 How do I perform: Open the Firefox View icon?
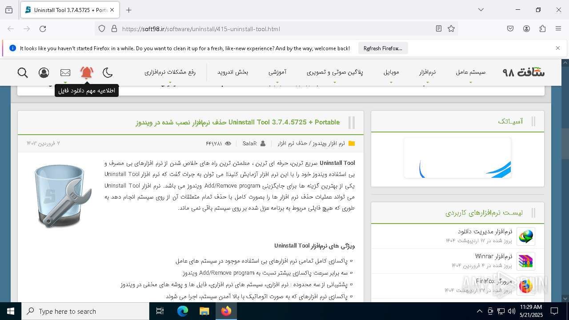9,10
